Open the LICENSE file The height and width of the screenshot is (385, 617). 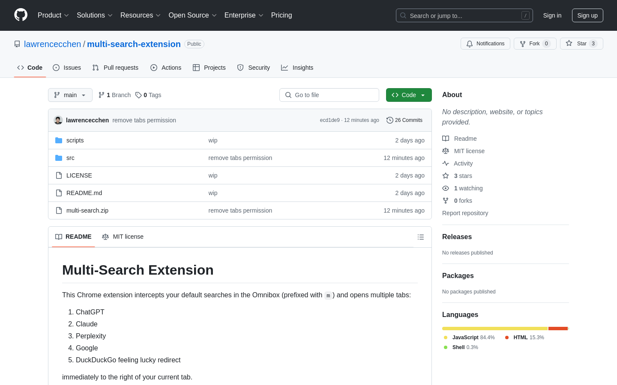click(x=79, y=175)
